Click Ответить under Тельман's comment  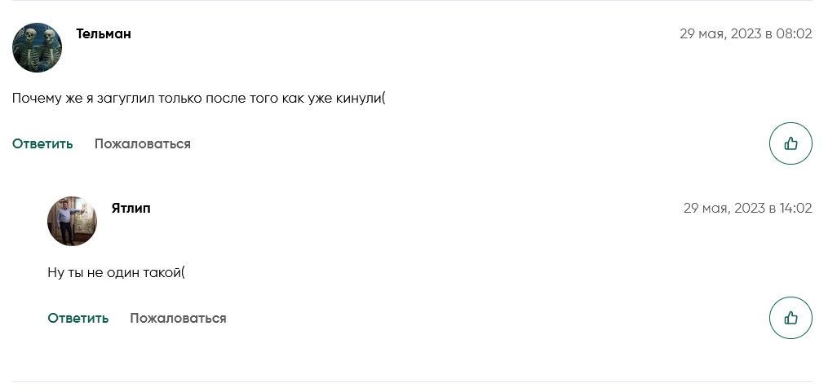[x=42, y=144]
